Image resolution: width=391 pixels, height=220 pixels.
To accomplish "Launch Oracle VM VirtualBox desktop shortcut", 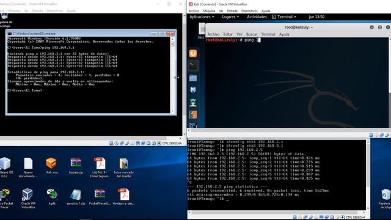I will coord(28,198).
